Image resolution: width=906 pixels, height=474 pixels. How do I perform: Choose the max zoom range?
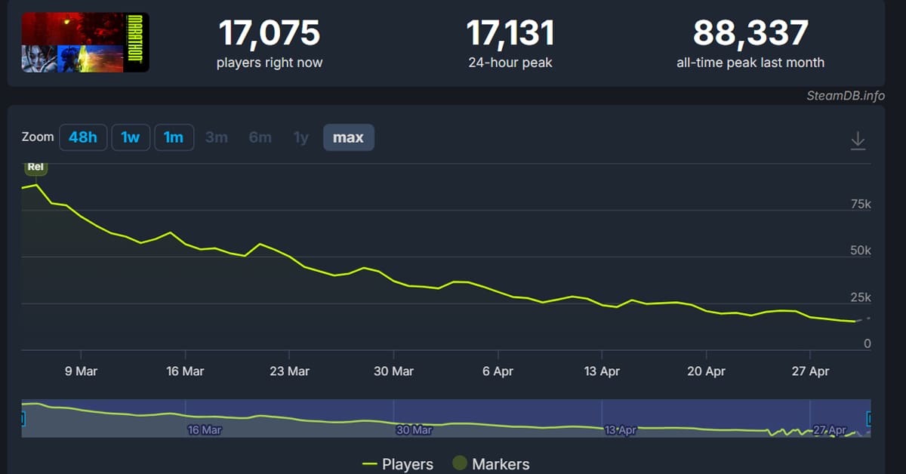pos(348,137)
